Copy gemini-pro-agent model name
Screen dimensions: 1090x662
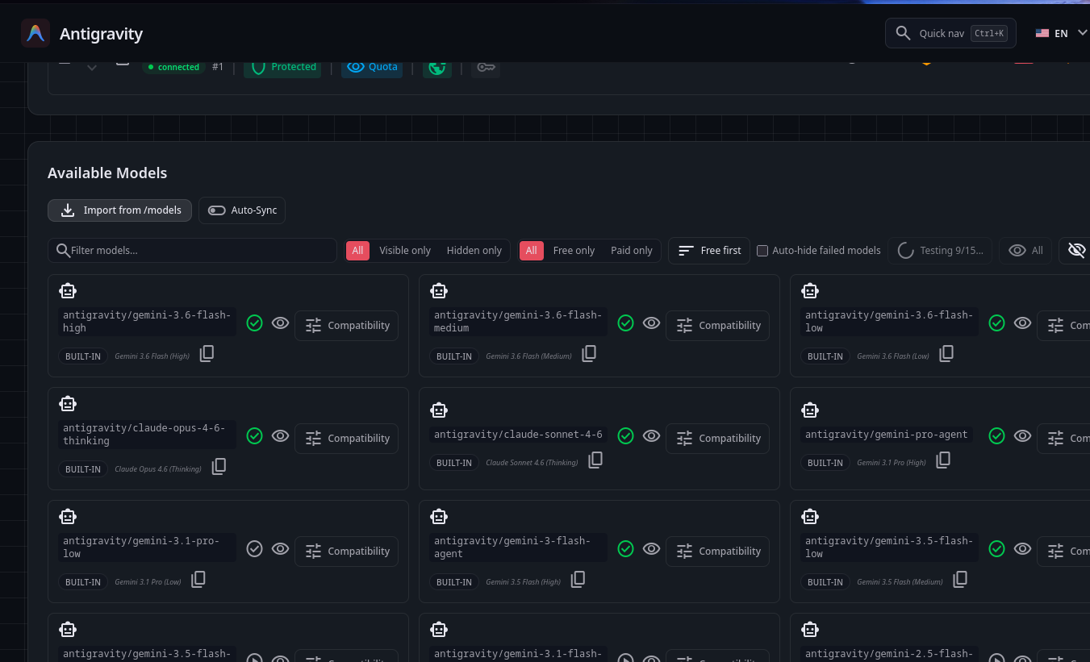pos(943,460)
